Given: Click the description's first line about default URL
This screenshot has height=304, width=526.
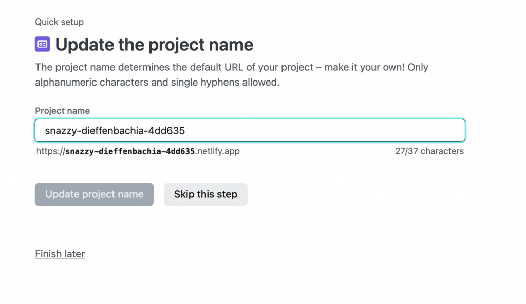Looking at the screenshot, I should point(231,67).
